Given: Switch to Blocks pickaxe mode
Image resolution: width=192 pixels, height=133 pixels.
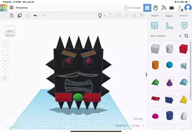Looking at the screenshot, I should click(x=164, y=8).
